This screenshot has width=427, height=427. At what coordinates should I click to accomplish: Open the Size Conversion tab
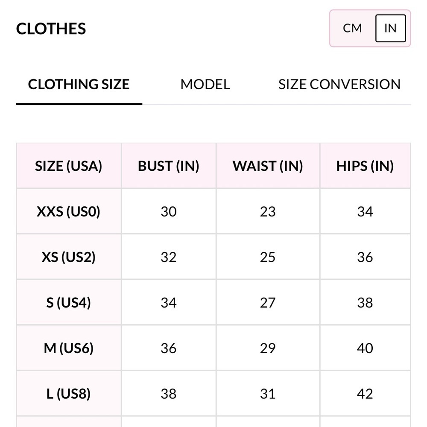[x=339, y=84]
